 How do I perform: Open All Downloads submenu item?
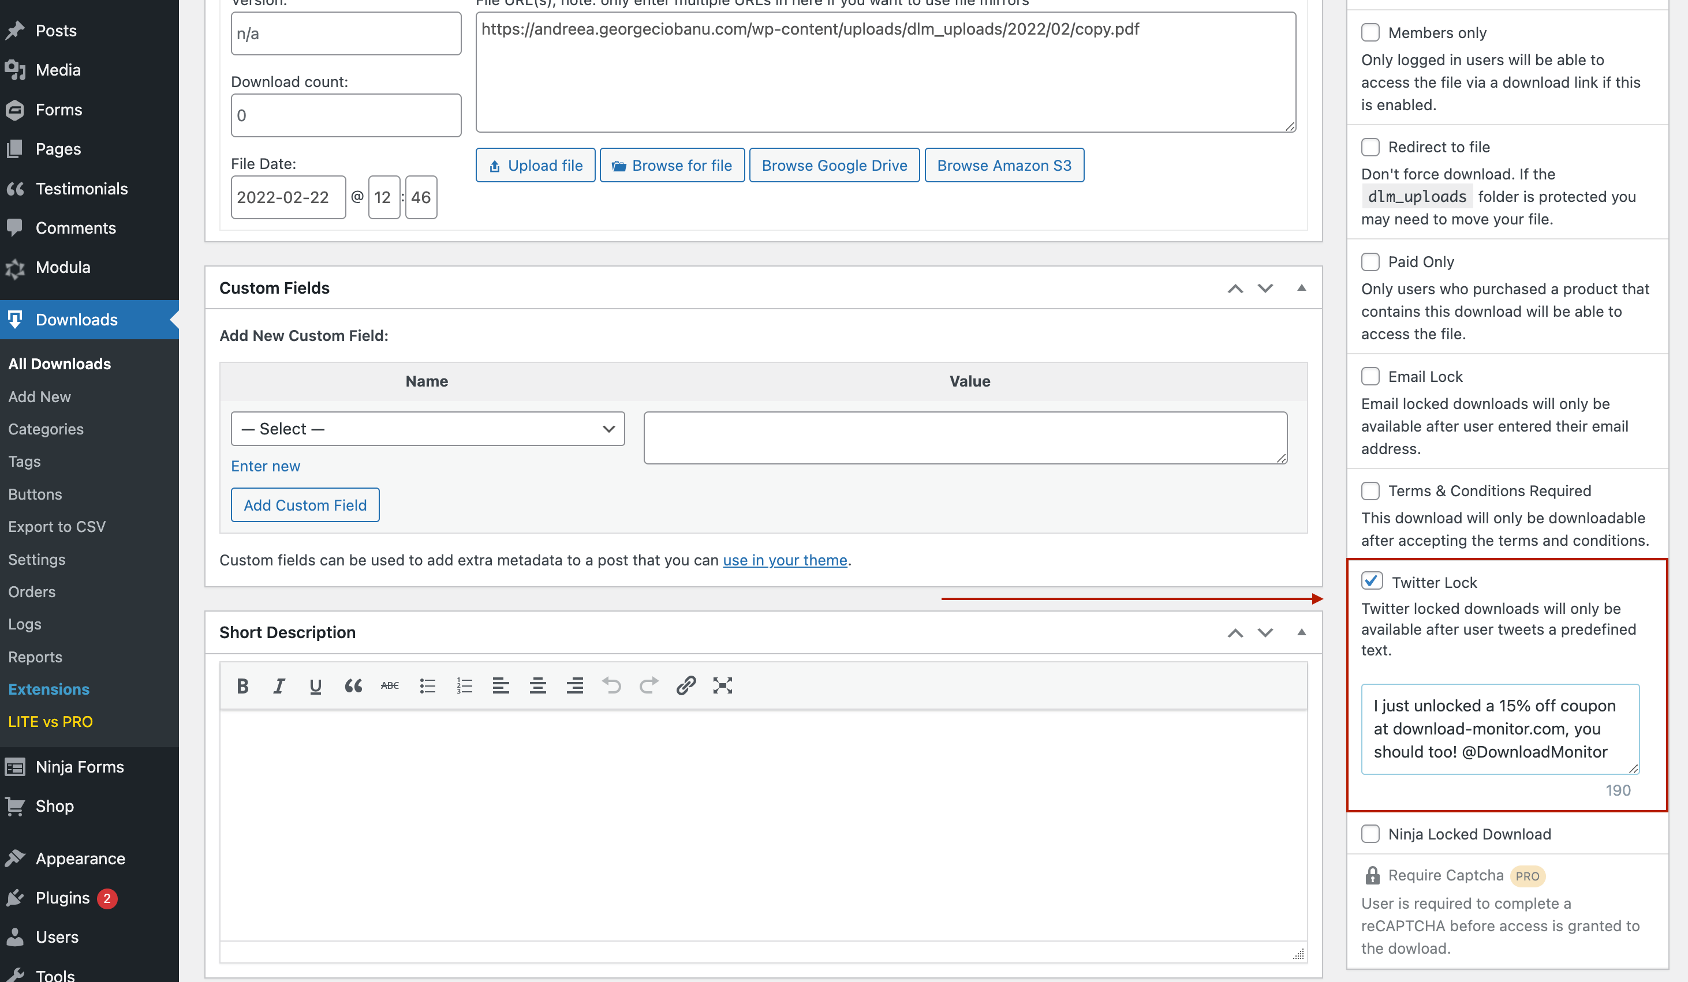(59, 363)
